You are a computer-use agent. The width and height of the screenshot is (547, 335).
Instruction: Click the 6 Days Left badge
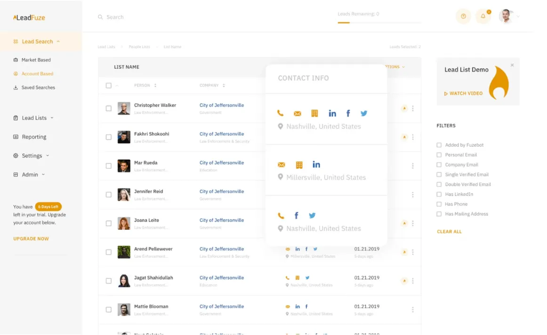tap(48, 207)
